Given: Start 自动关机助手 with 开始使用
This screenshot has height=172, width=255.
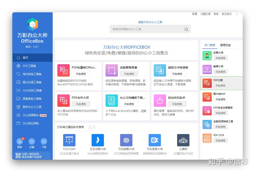Looking at the screenshot, I should (x=177, y=104).
